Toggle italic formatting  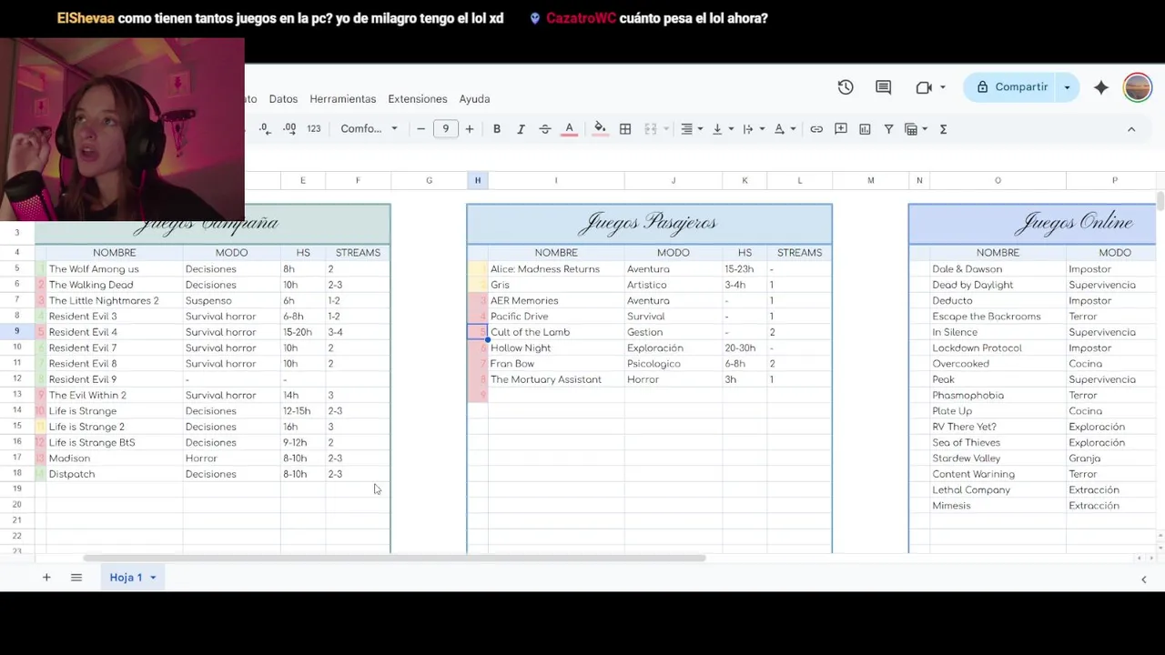521,129
